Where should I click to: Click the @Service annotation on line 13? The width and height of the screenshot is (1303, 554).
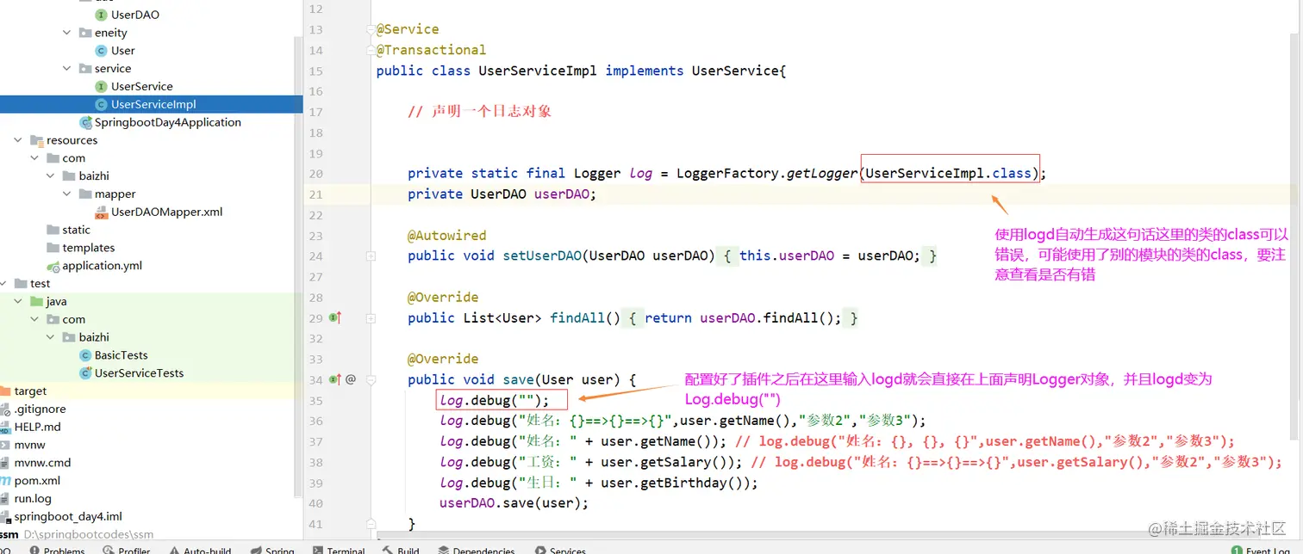408,29
